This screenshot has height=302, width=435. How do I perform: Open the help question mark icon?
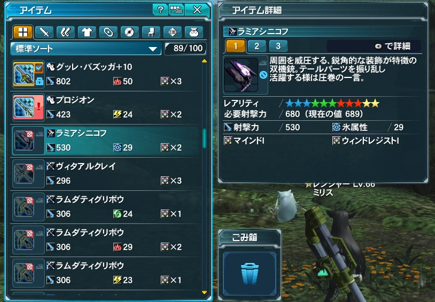click(x=160, y=10)
